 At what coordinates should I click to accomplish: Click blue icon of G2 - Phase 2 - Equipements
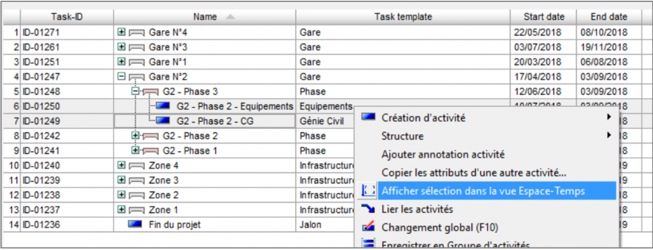click(x=163, y=106)
